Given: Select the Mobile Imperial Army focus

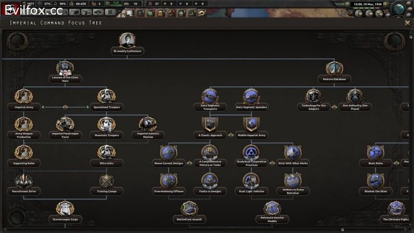Looking at the screenshot, I should [x=252, y=125].
